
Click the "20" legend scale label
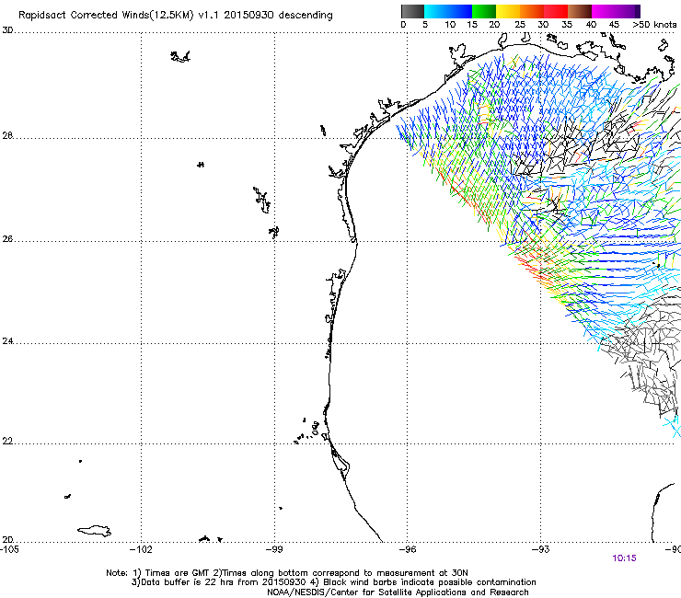coord(494,25)
